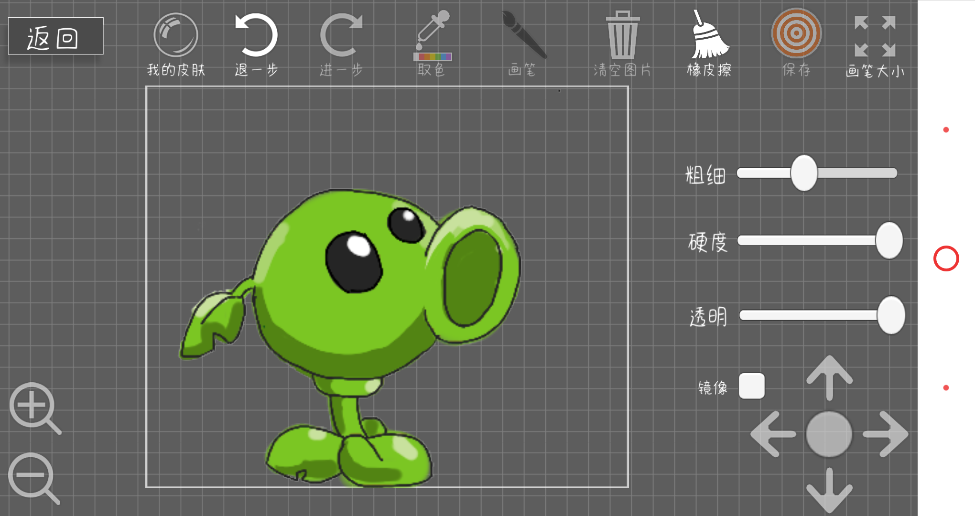Move the canvas right with the right arrow
Viewport: 975px width, 516px height.
tap(886, 434)
